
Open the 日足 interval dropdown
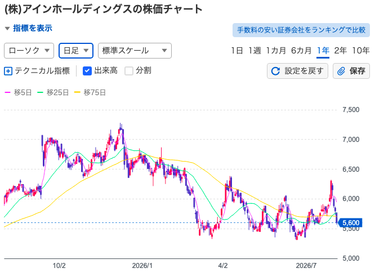click(76, 51)
